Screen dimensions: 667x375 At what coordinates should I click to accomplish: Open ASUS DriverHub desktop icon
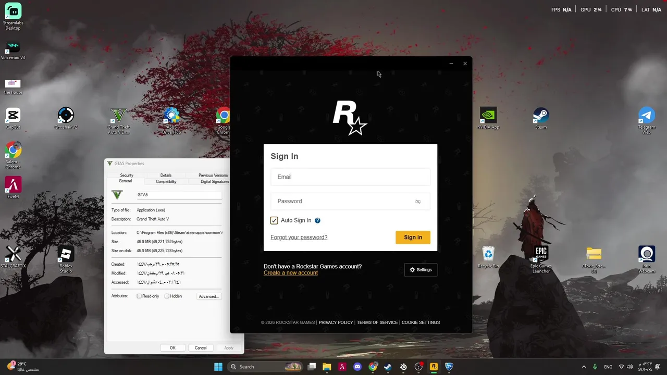(x=171, y=122)
